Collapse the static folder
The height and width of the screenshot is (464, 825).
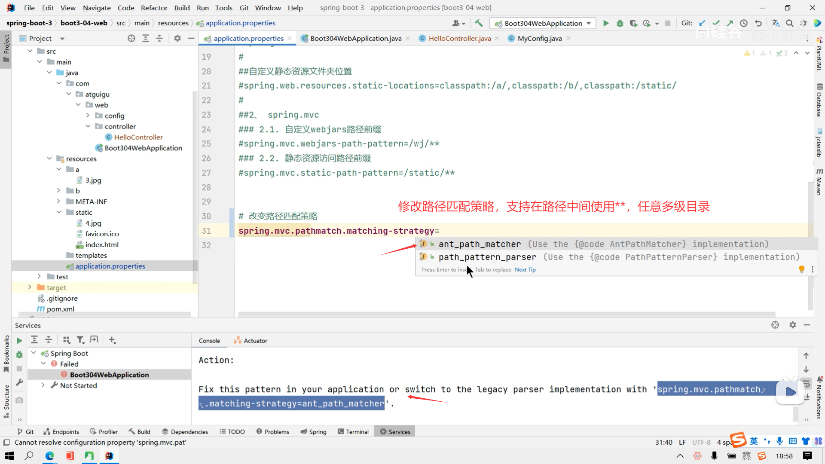tap(59, 212)
